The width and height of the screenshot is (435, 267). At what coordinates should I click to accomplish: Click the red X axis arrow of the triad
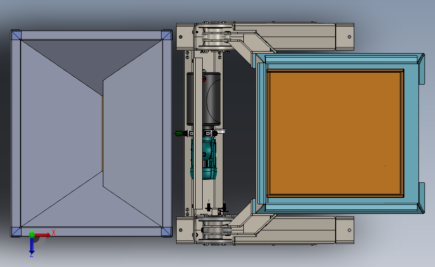tap(43, 235)
